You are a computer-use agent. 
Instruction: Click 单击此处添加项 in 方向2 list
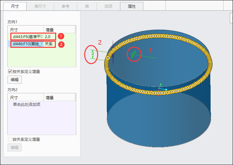[x=27, y=105]
